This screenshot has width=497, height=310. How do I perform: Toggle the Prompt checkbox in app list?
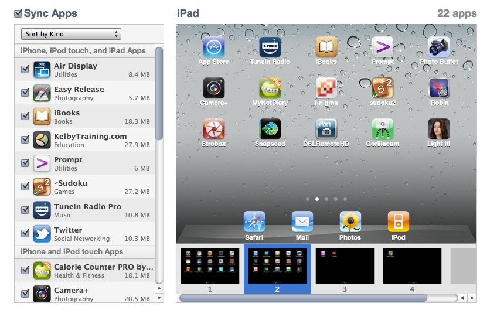pos(25,163)
